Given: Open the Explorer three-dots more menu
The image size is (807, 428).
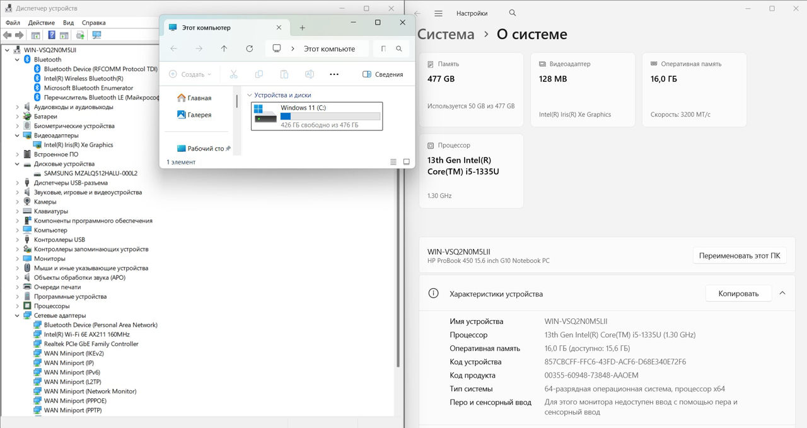Looking at the screenshot, I should point(334,74).
